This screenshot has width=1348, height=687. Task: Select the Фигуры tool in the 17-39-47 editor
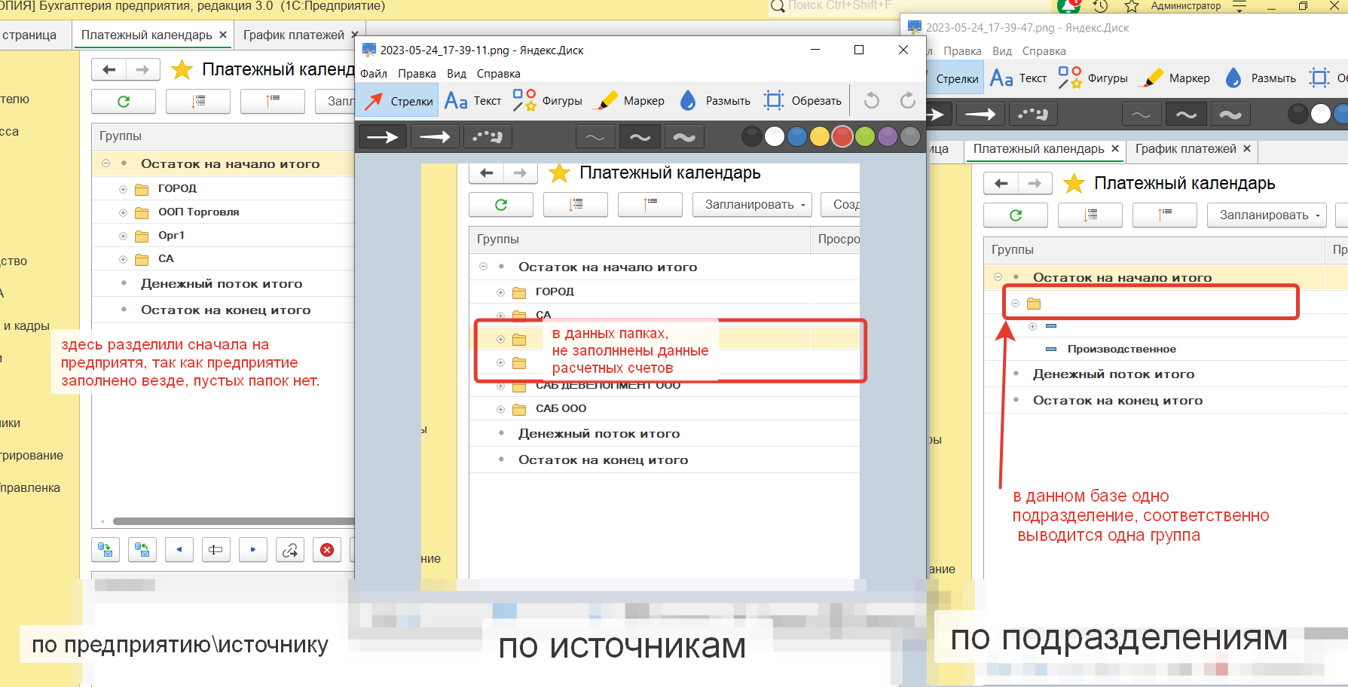click(x=1093, y=78)
